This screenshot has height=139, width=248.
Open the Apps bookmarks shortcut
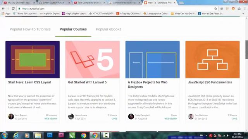(x=6, y=14)
